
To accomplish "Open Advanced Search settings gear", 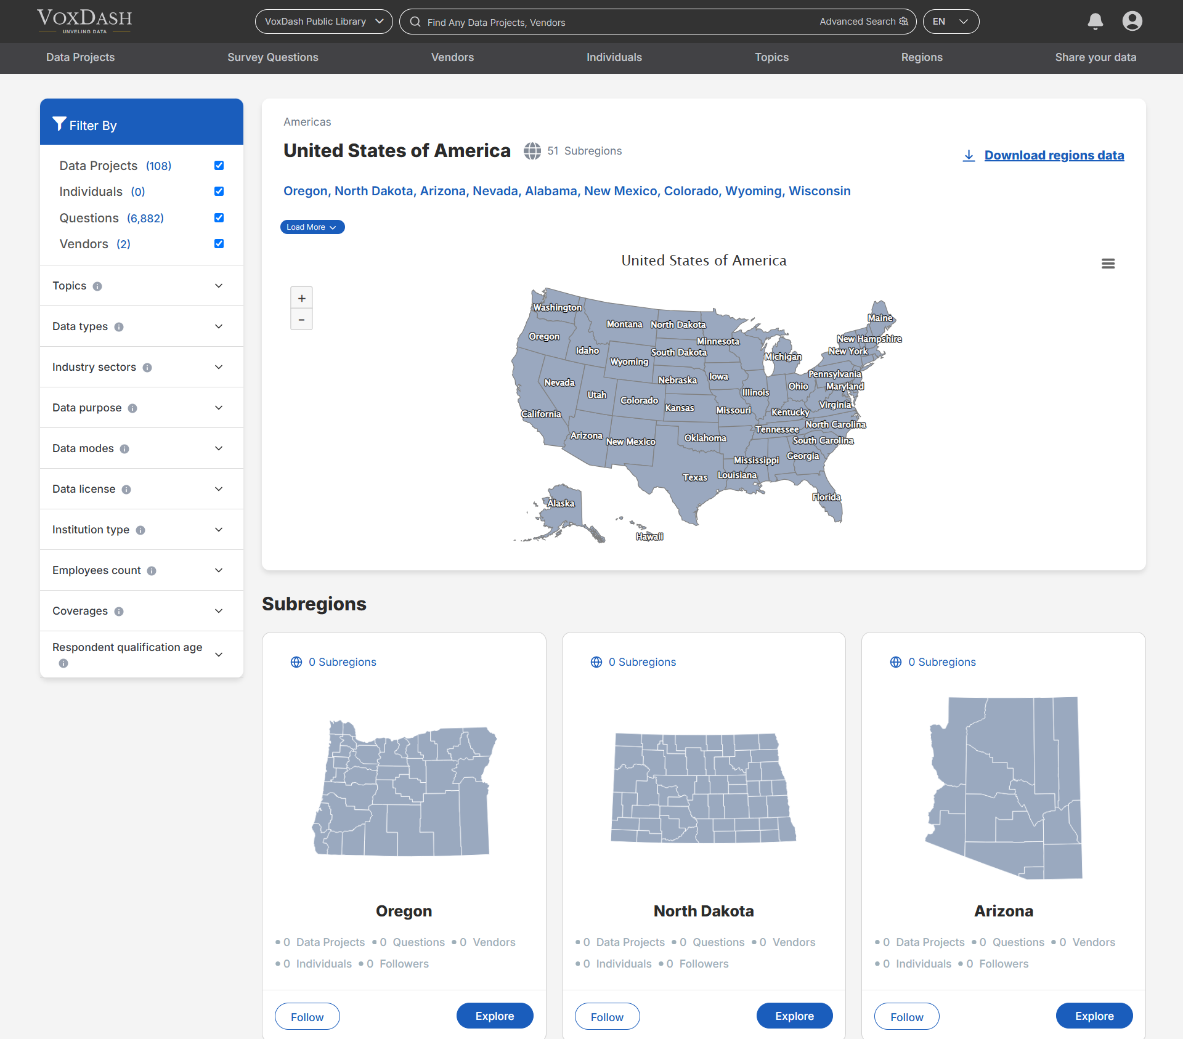I will point(904,21).
